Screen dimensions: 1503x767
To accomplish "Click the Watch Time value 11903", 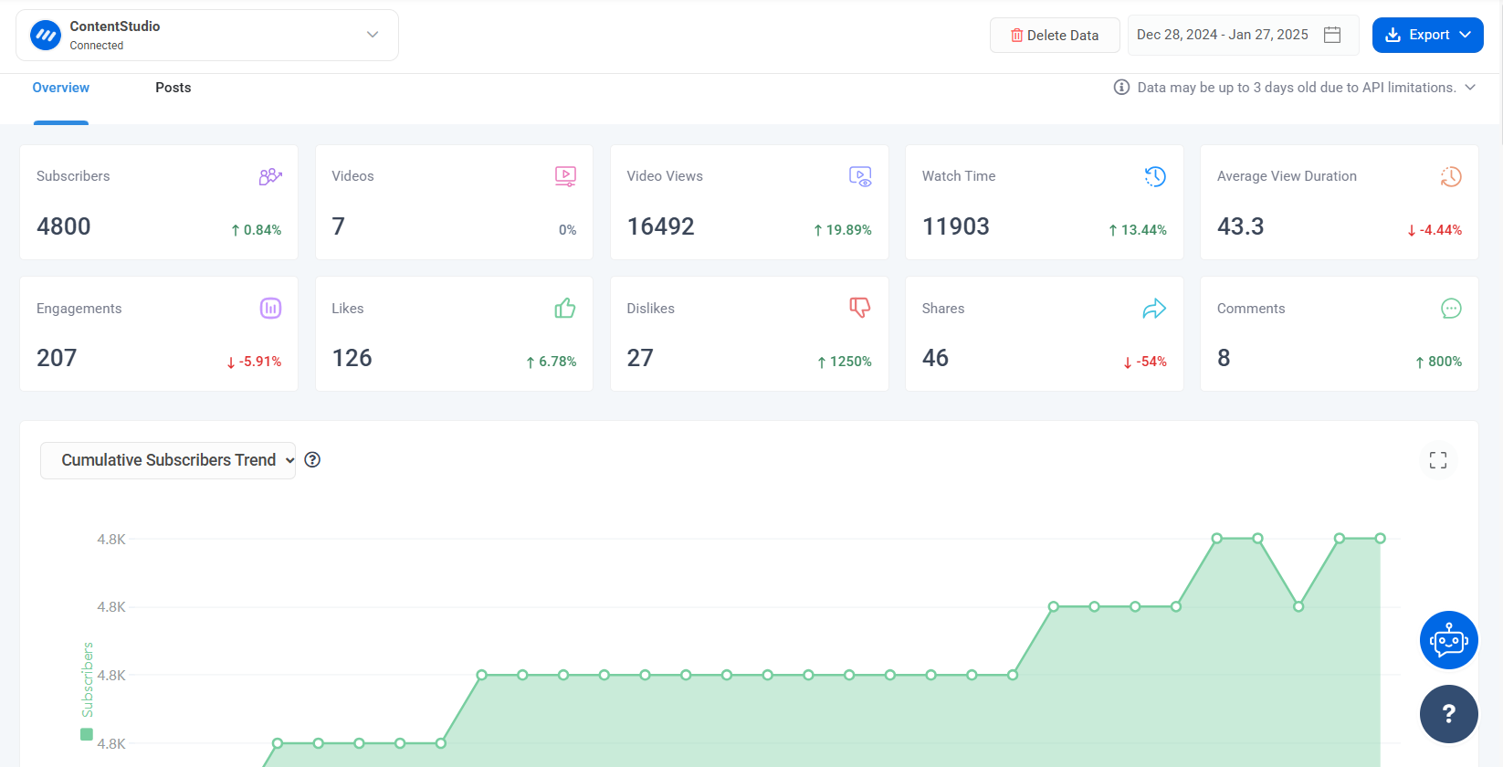I will [956, 226].
